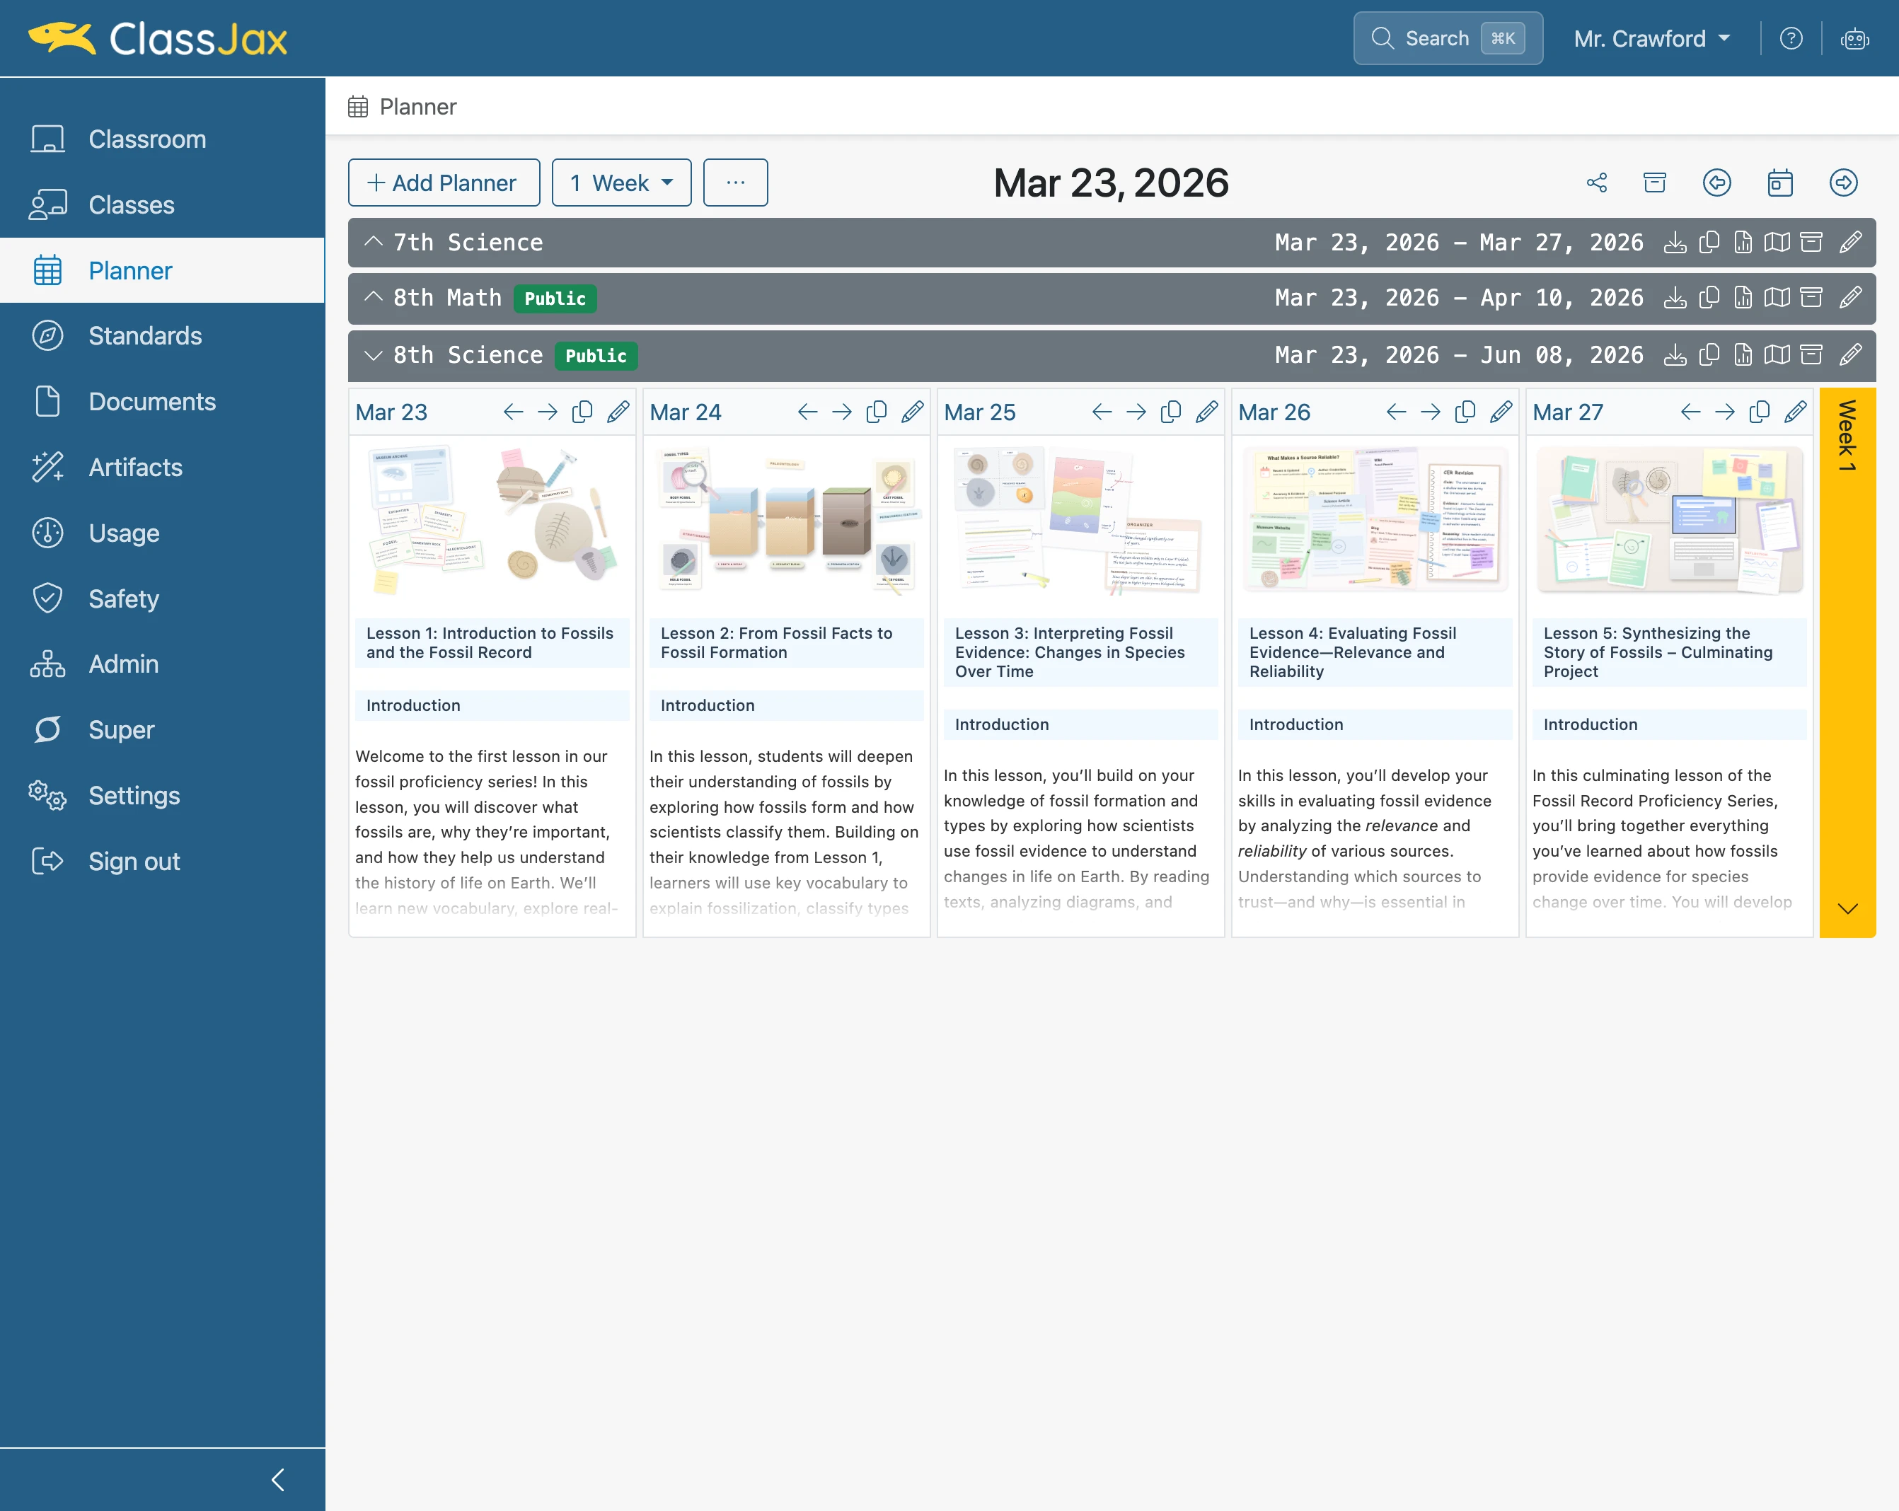Screen dimensions: 1899x1511
Task: Open Safety in the sidebar
Action: click(163, 598)
